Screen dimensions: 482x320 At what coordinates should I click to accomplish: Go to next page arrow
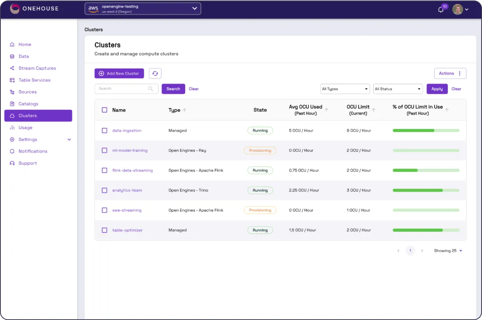click(x=422, y=251)
